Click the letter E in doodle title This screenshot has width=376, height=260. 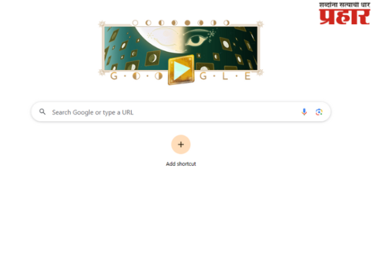point(248,76)
